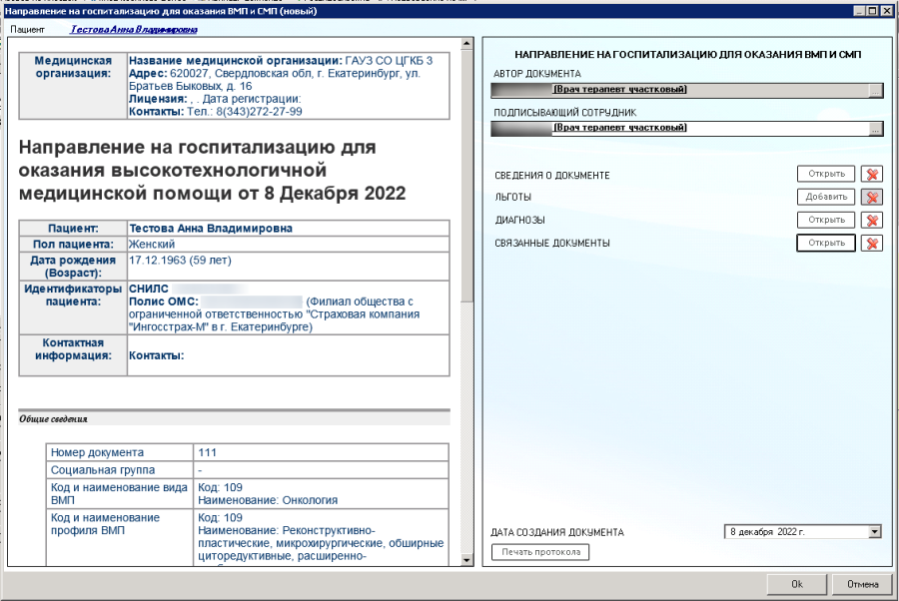Click the document preview scroll down arrow
The height and width of the screenshot is (601, 899).
click(466, 560)
